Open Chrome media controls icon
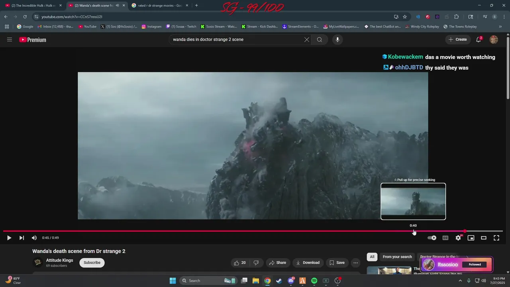 pyautogui.click(x=485, y=17)
